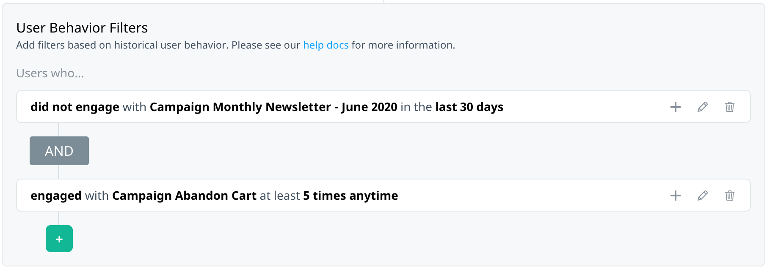
Task: Select the bold 'engaged' text in second filter
Action: [x=56, y=196]
